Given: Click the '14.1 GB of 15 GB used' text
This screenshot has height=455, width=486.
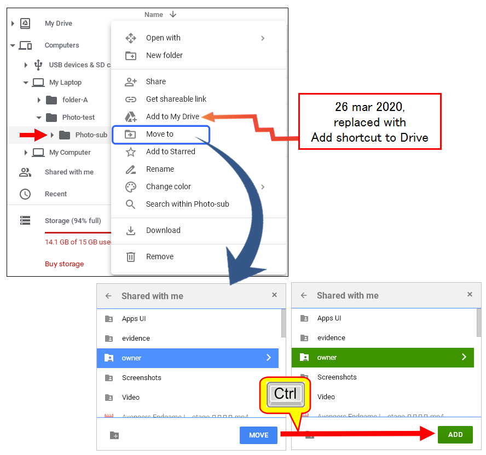Looking at the screenshot, I should tap(78, 242).
